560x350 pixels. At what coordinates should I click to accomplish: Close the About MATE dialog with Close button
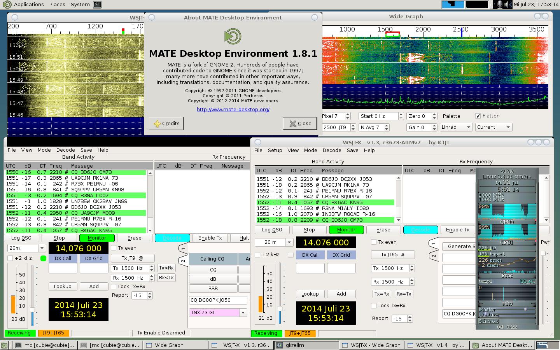tap(300, 124)
